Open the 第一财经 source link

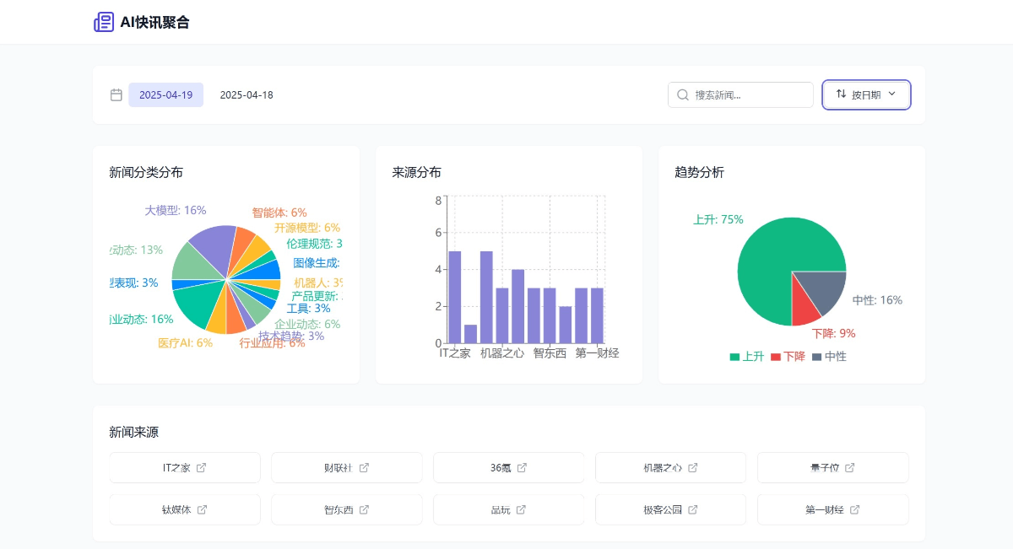point(833,509)
